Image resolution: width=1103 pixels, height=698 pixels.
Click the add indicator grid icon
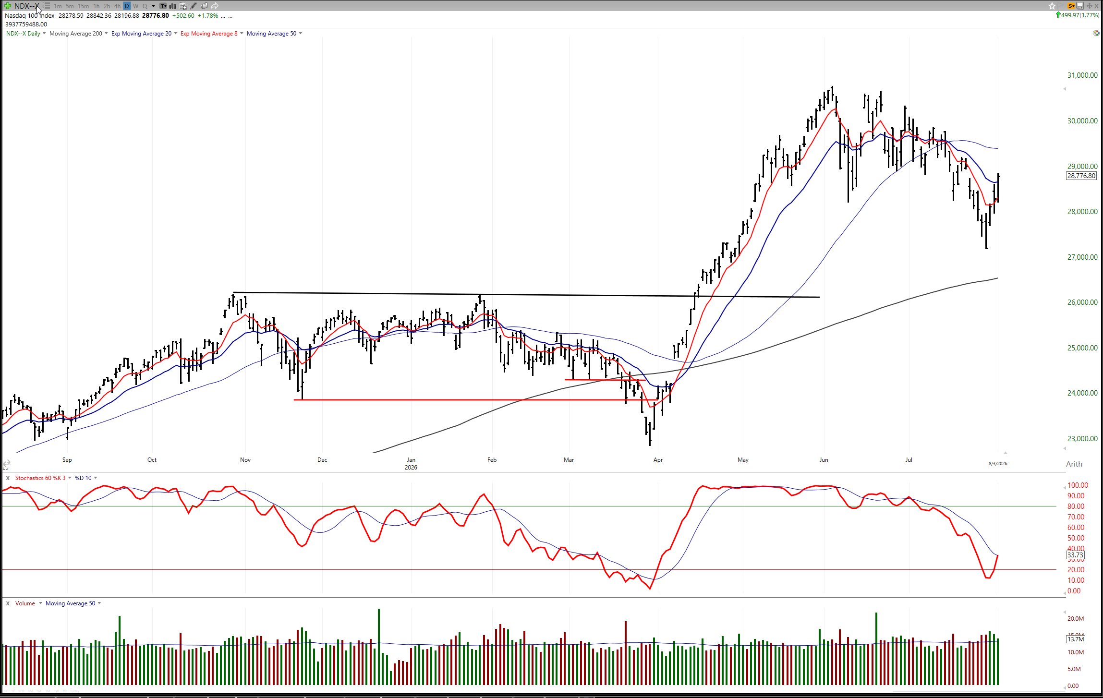pos(183,6)
